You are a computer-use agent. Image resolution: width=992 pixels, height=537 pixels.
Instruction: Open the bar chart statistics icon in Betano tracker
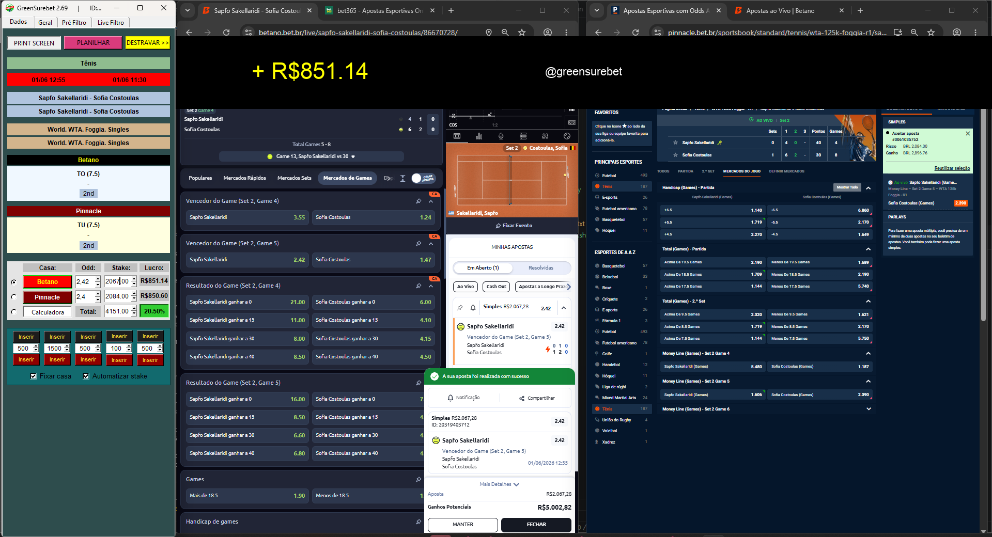click(x=479, y=136)
